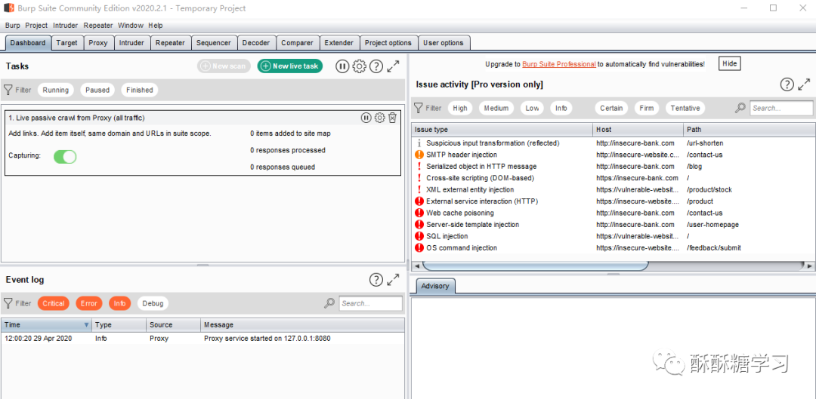Open the task settings gear in the Tasks header

360,66
